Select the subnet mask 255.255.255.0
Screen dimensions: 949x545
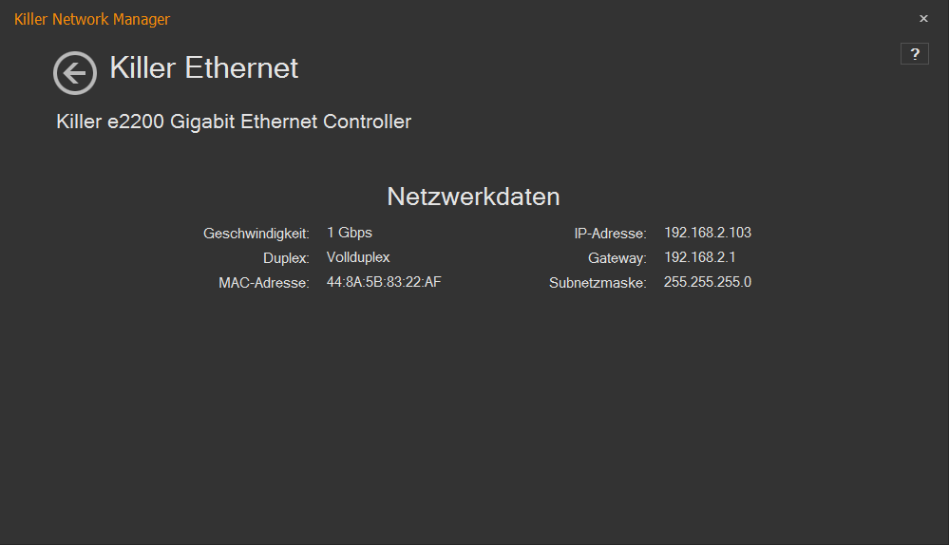[x=708, y=282]
